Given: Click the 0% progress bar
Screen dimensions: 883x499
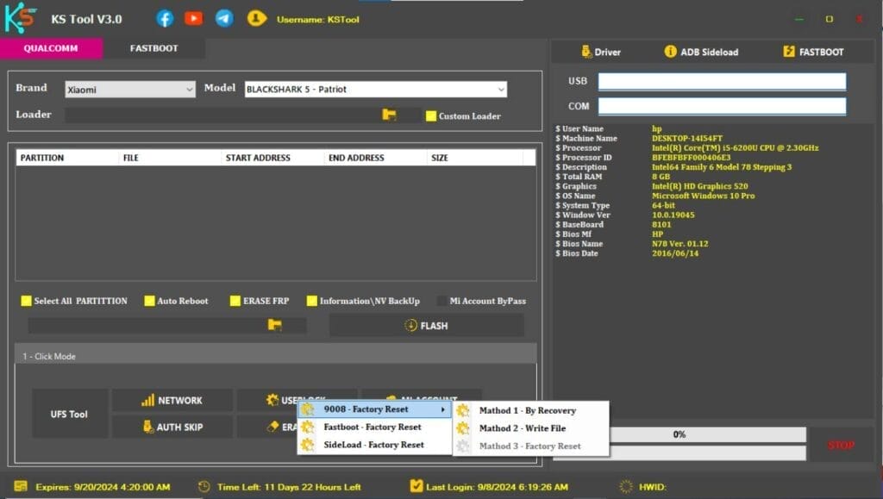Looking at the screenshot, I should pyautogui.click(x=678, y=434).
